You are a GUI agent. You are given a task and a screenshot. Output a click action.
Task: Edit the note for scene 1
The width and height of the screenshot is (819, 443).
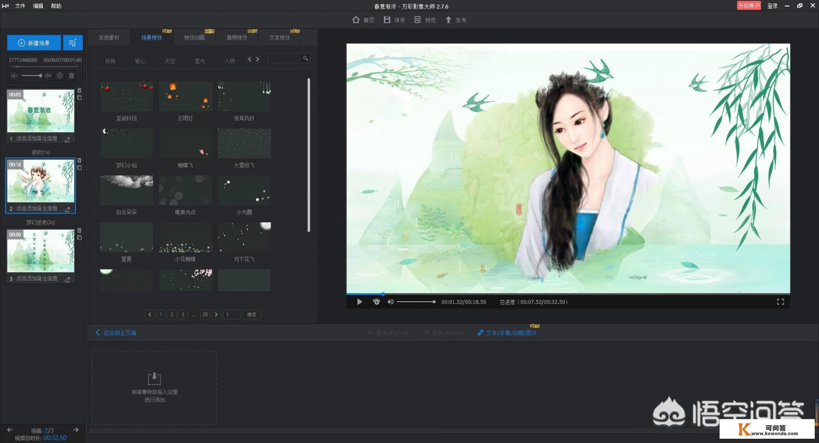coord(67,139)
